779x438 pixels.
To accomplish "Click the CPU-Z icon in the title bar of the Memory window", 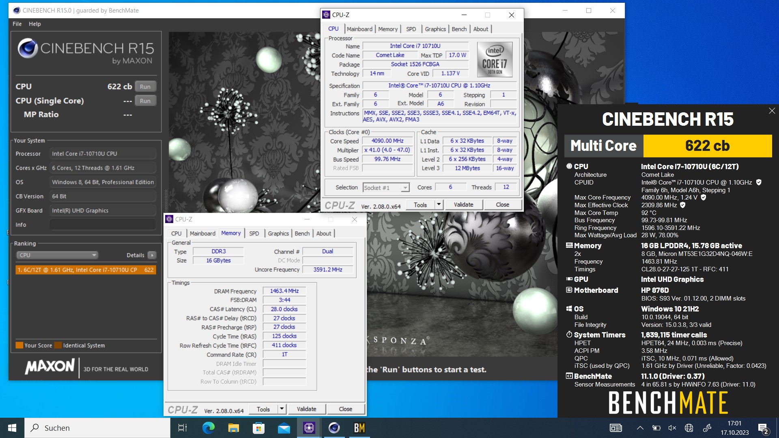I will [x=170, y=219].
